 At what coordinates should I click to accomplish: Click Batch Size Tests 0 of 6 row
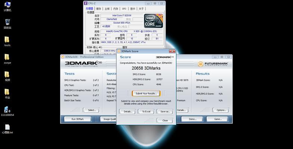click(81, 100)
